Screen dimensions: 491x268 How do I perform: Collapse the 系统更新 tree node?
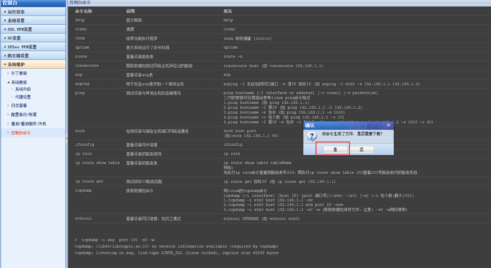pos(9,83)
